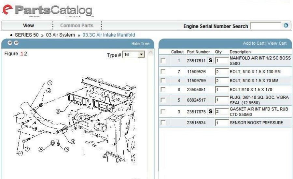Click the S supersession icon for part 23517875
The height and width of the screenshot is (179, 293).
click(210, 112)
